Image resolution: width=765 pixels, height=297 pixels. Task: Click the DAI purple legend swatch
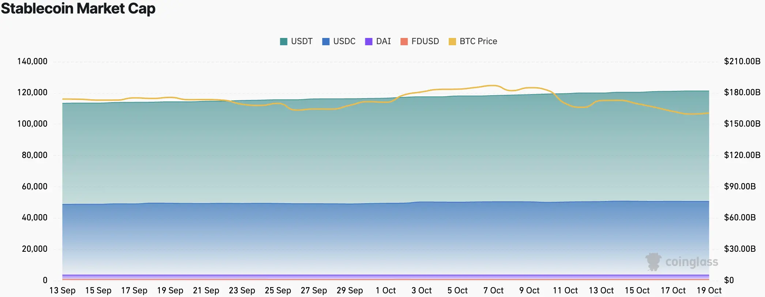pos(369,42)
